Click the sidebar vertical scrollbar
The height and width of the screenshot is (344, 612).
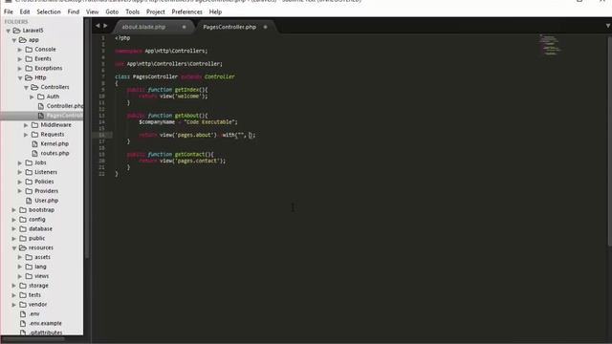coord(87,139)
